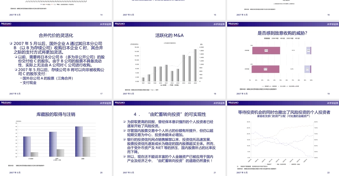
Task: Click sub-bullet starting 以前，需要将日本分公司B
Action: (x=60, y=61)
